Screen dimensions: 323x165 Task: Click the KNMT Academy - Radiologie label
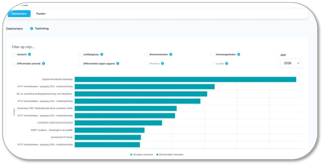[52, 130]
